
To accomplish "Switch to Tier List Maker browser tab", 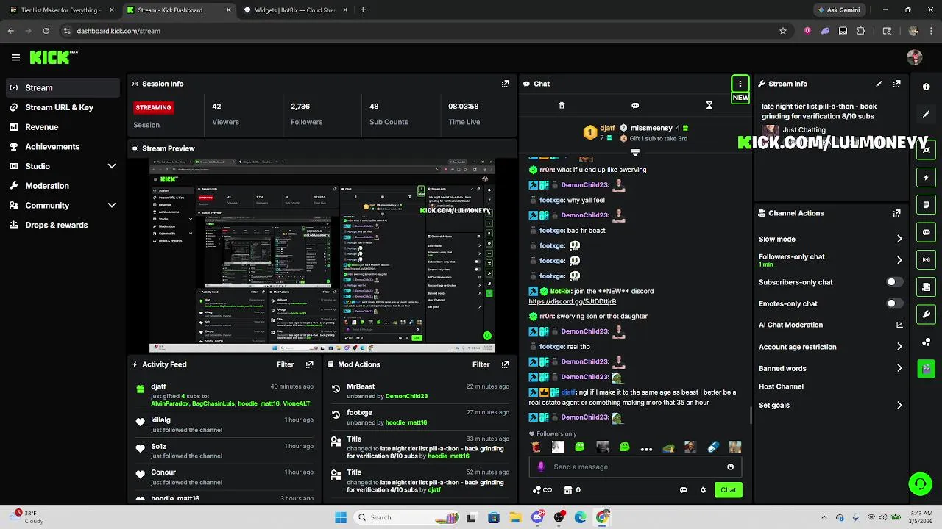I will click(60, 10).
